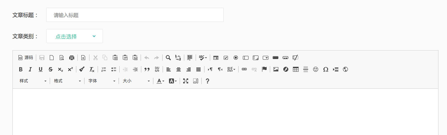Click the Copy Formatting brush icon

82,69
